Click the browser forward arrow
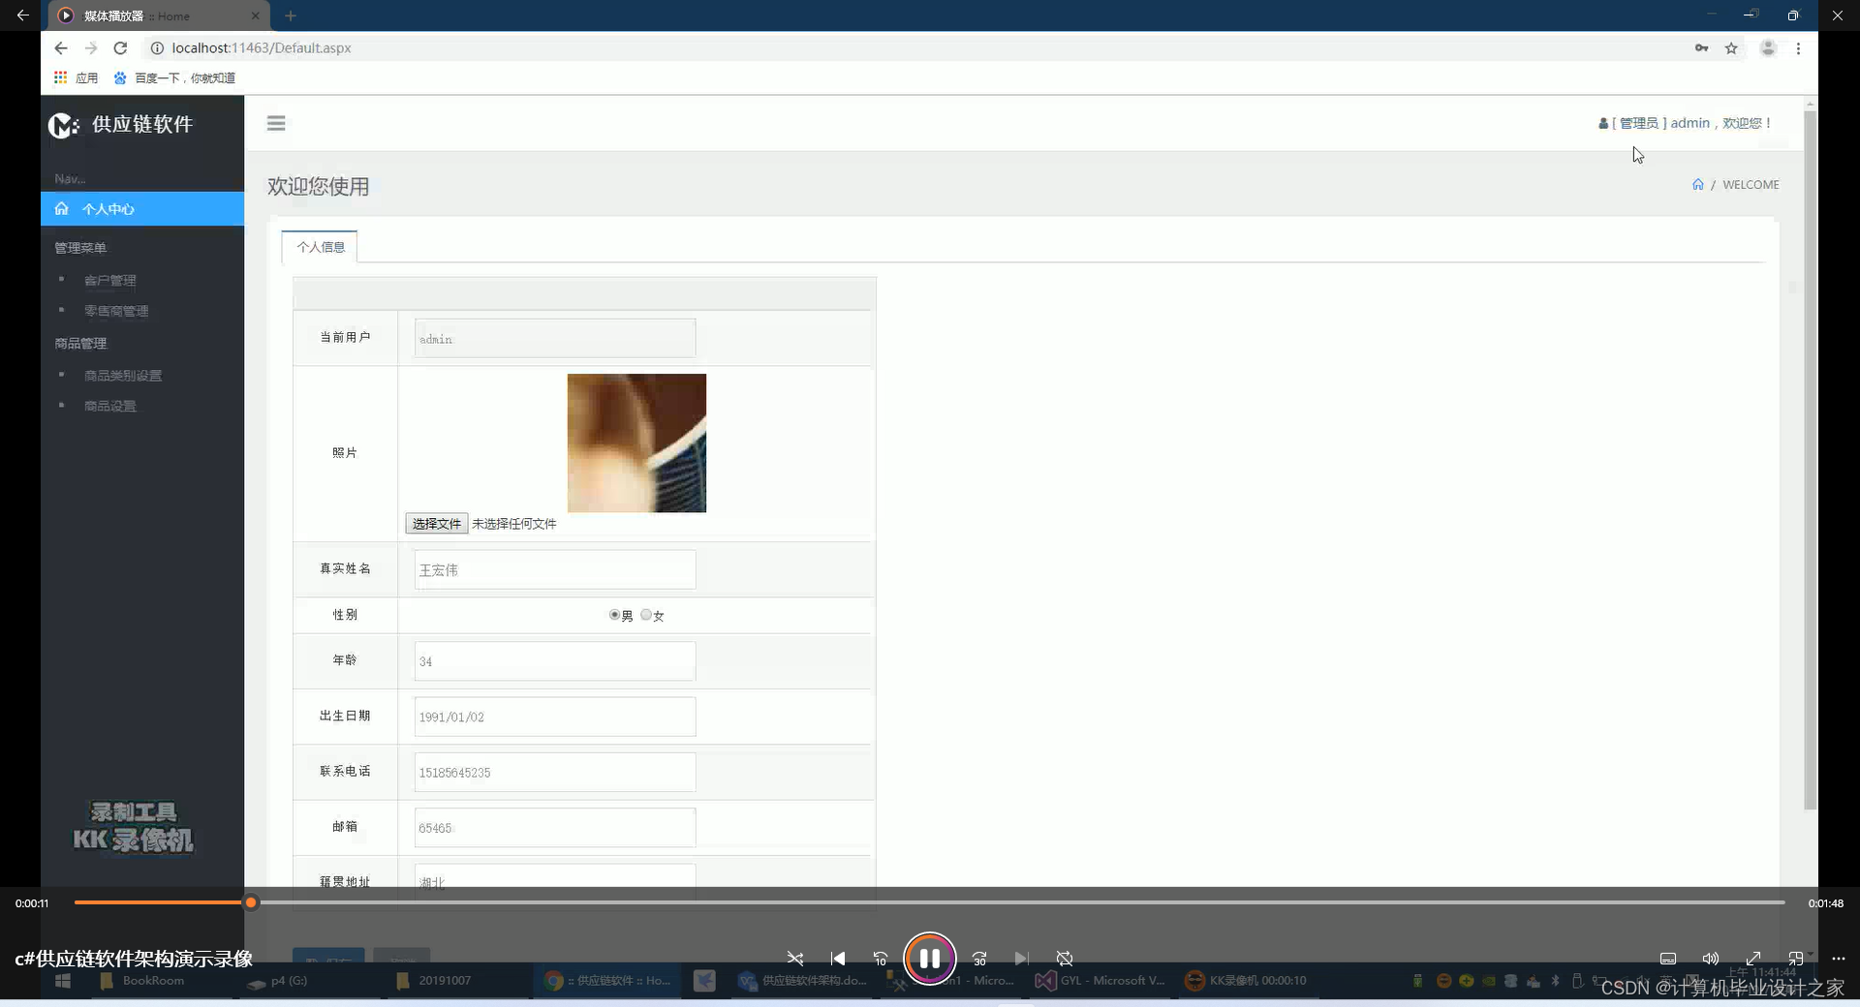 (x=91, y=48)
